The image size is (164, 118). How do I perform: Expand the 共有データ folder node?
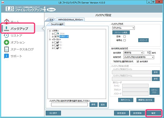pyautogui.click(x=53, y=37)
